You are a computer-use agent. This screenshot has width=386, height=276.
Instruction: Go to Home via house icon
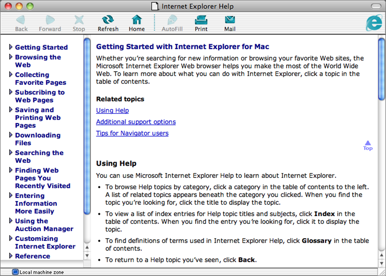click(x=137, y=20)
